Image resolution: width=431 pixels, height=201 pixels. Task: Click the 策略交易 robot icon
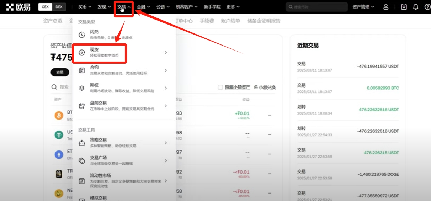point(82,143)
